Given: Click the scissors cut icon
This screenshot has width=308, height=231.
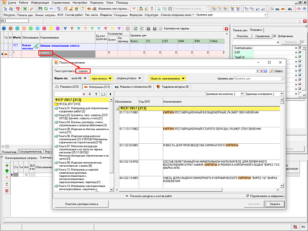Looking at the screenshot, I should tap(159, 9).
